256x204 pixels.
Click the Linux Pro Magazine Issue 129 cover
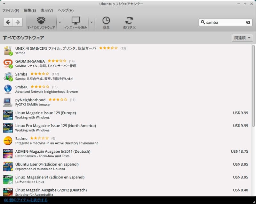(x=8, y=128)
